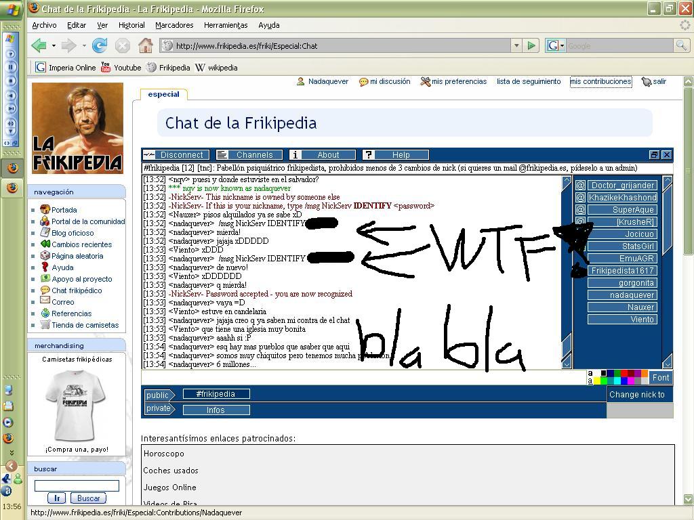This screenshot has width=694, height=520.
Task: Reload the page with the refresh icon
Action: click(x=100, y=45)
